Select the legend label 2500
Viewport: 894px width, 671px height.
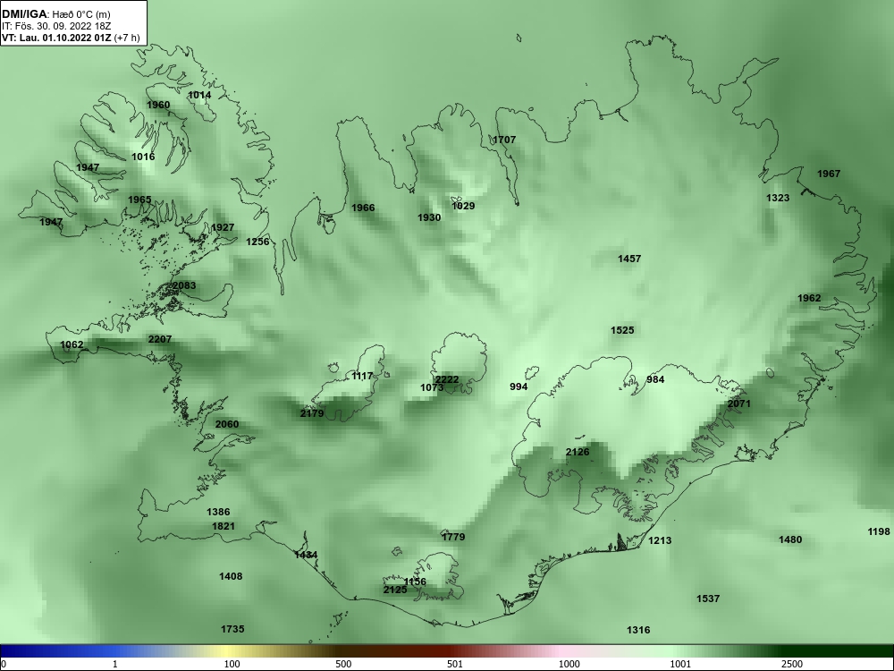click(792, 664)
